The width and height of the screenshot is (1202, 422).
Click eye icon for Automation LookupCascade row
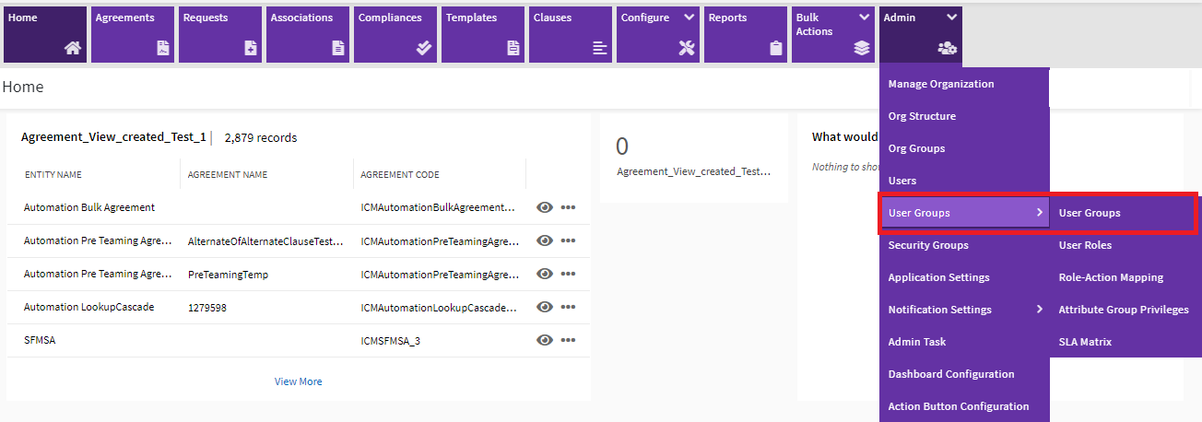point(545,307)
